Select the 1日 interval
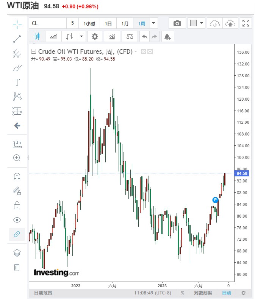 tap(108, 23)
